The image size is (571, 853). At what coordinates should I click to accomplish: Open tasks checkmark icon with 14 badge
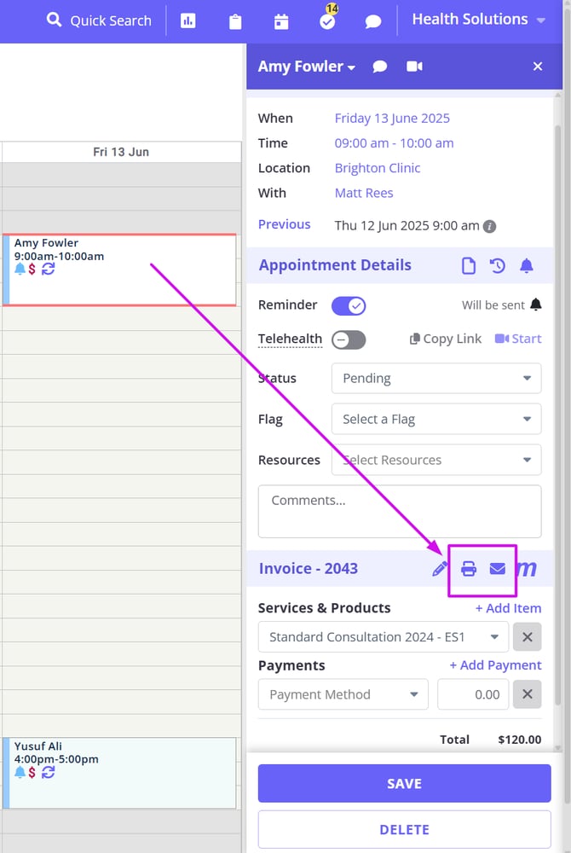tap(327, 21)
